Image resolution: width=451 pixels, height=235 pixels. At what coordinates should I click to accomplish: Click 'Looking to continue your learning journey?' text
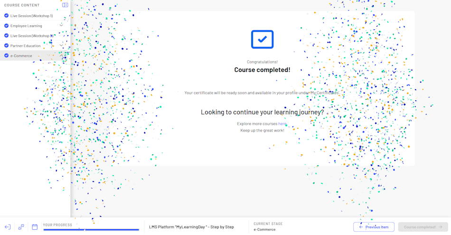click(x=262, y=112)
